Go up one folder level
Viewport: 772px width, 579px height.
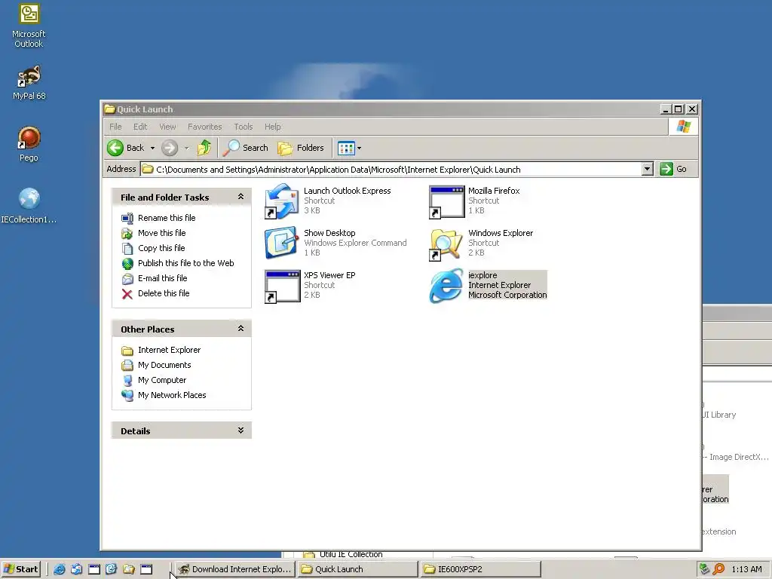click(x=204, y=148)
